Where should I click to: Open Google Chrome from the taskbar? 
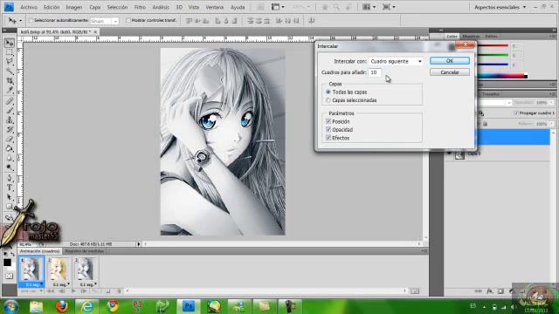pos(113,306)
